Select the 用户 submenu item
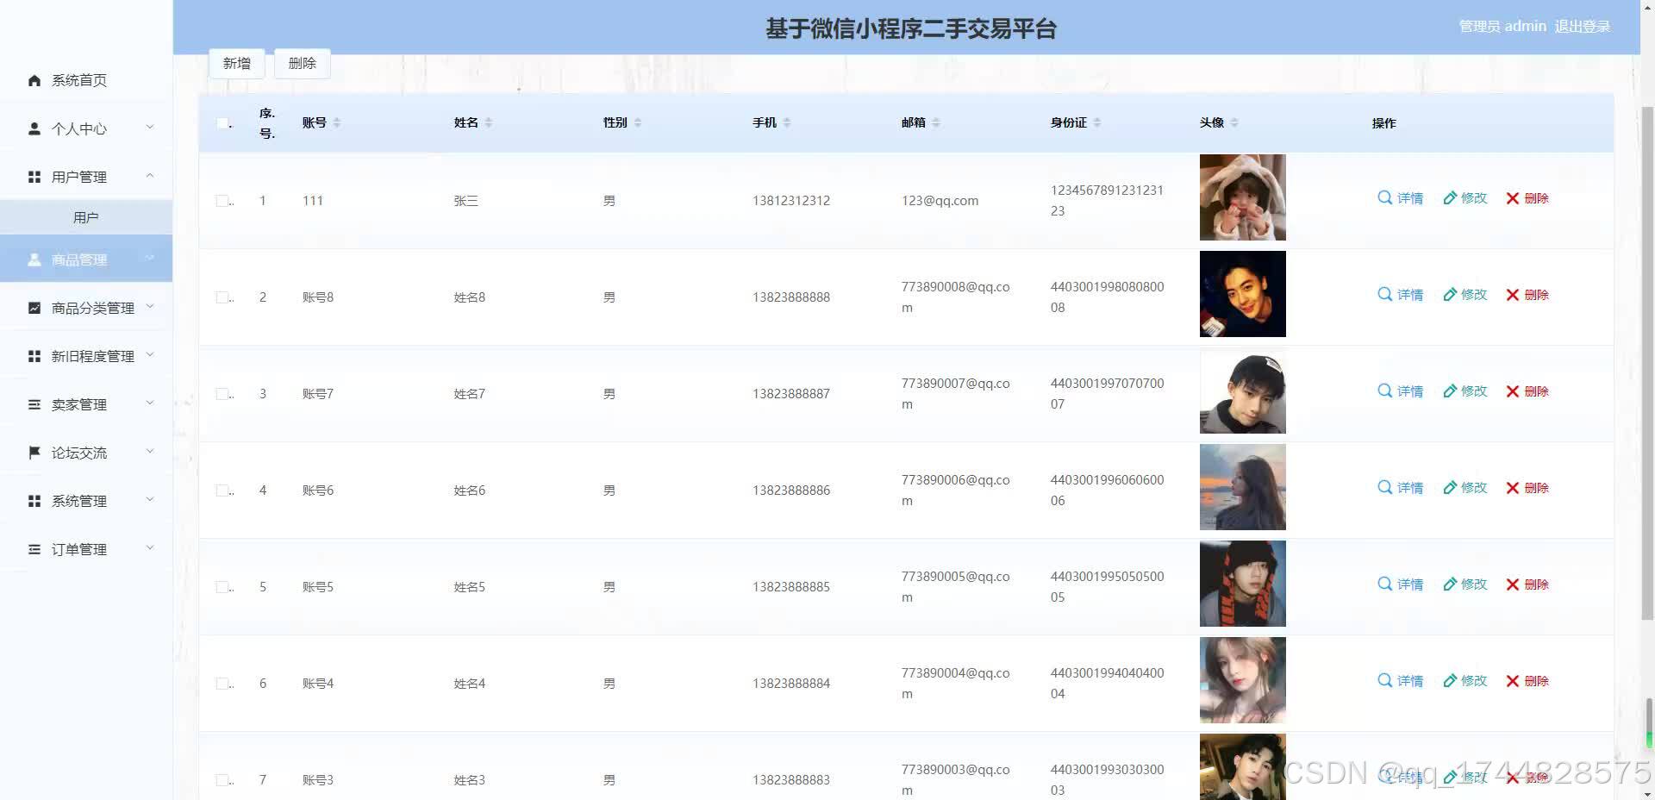1655x800 pixels. click(x=86, y=217)
